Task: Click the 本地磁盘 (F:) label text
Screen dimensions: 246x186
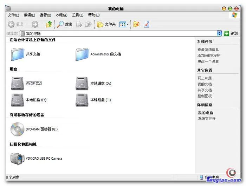Action: click(x=101, y=100)
